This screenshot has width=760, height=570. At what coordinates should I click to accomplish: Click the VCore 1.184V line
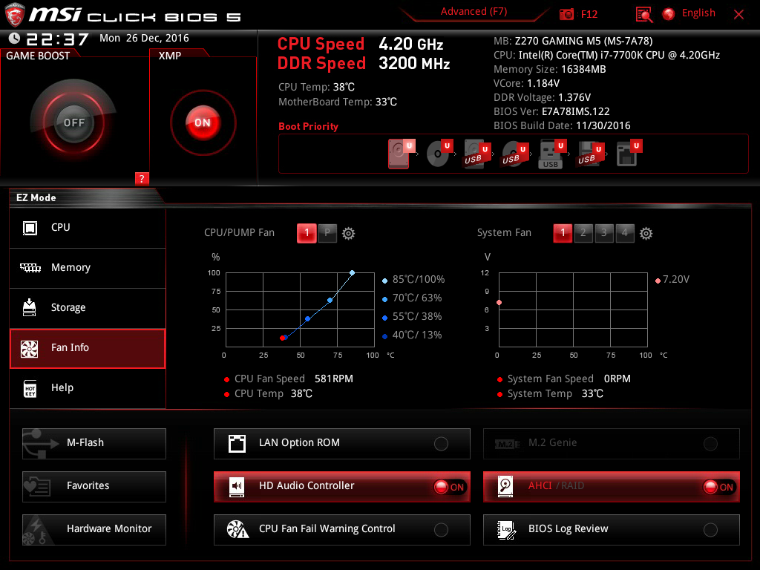(526, 83)
